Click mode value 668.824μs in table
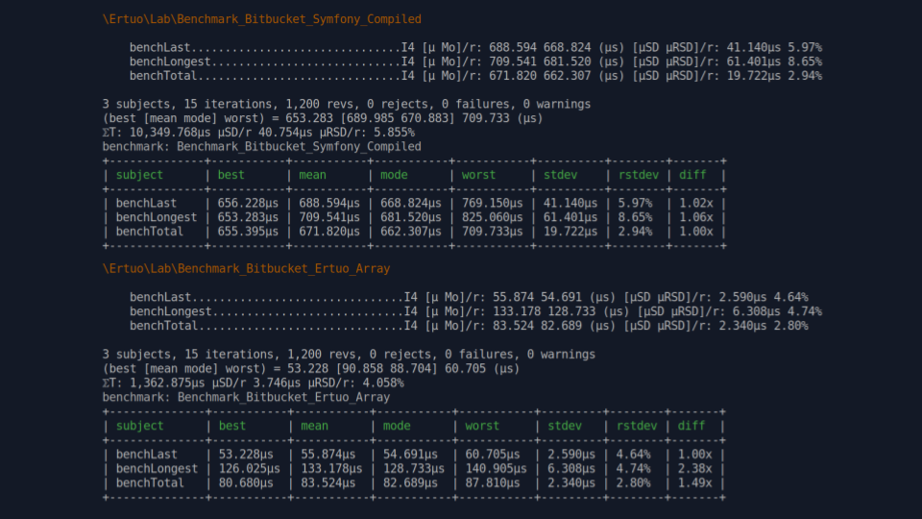 (410, 203)
